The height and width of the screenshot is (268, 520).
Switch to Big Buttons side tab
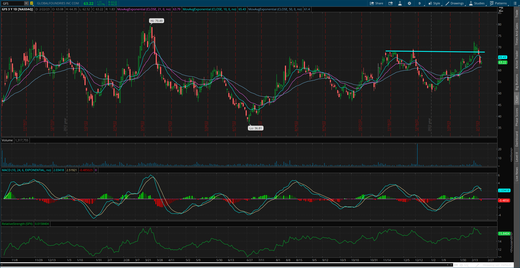tap(517, 82)
